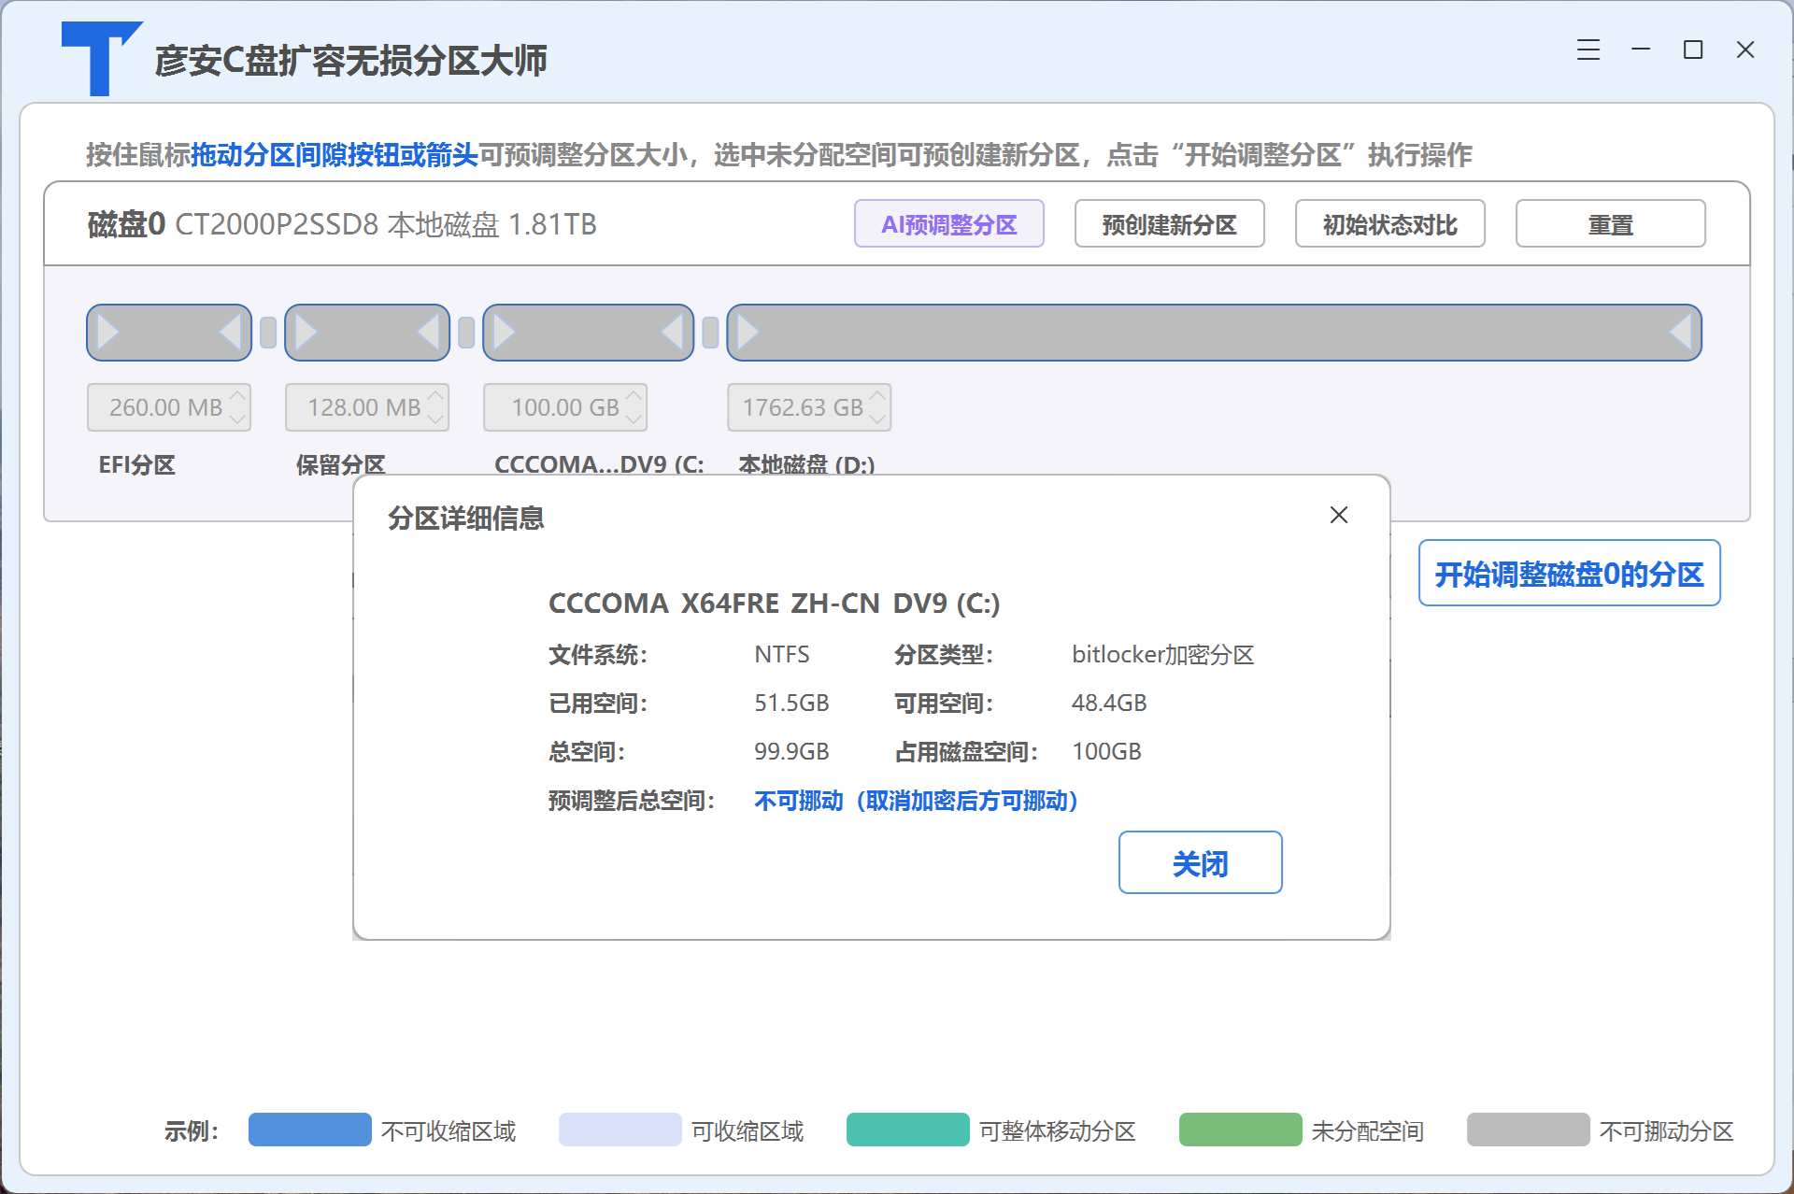Image resolution: width=1794 pixels, height=1194 pixels.
Task: Increase the 100.00 GB size with up arrow
Action: pyautogui.click(x=634, y=396)
